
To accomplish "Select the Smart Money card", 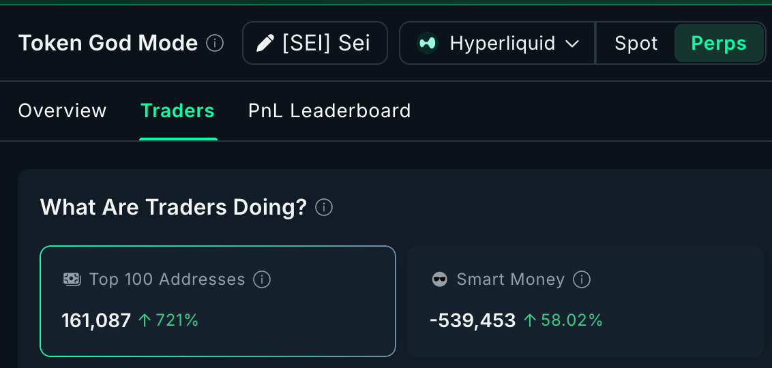I will 585,301.
